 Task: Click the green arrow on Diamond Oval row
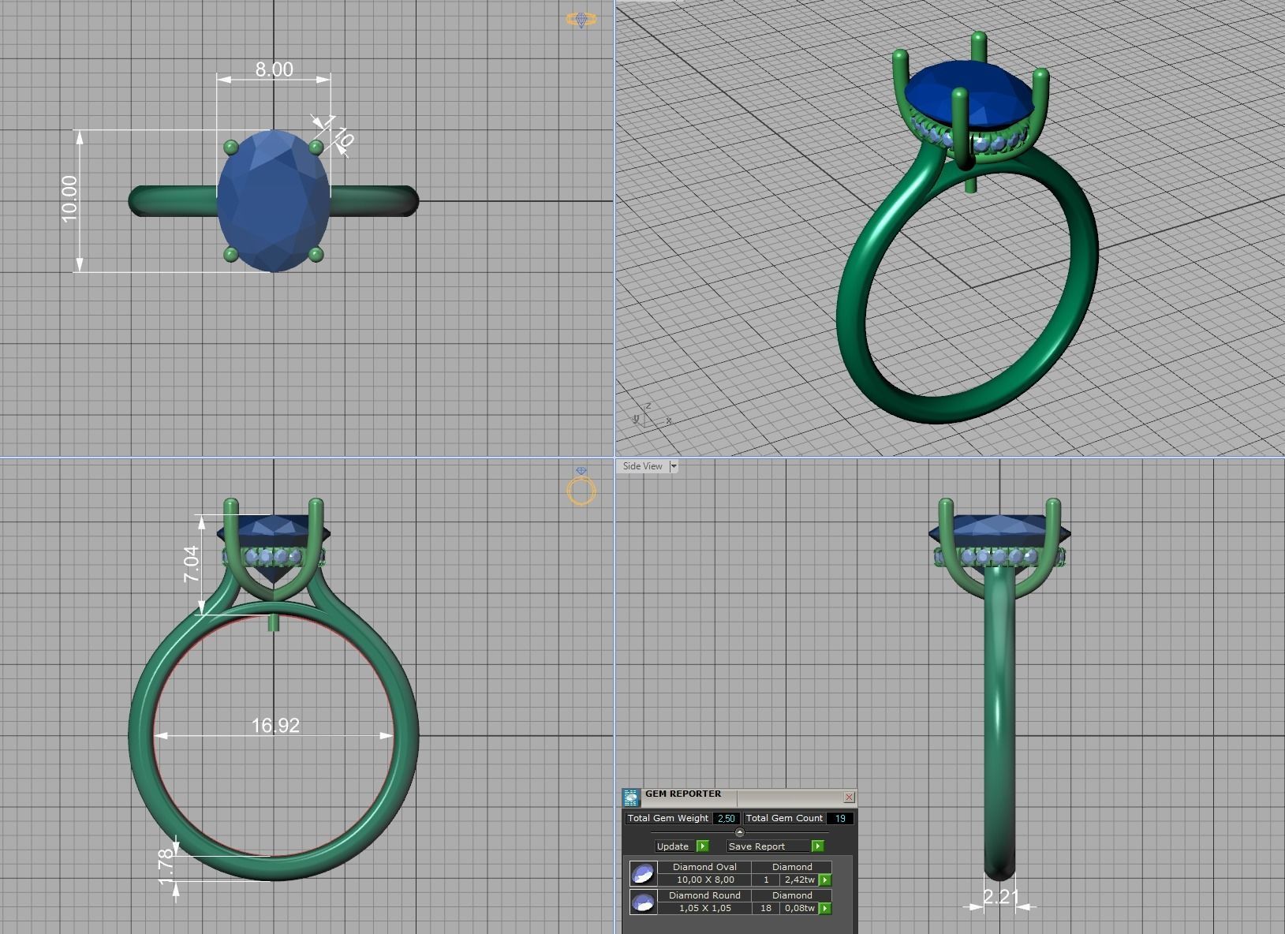[x=825, y=880]
